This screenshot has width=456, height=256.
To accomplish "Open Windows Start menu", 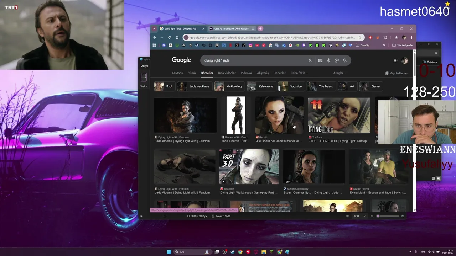I will (x=169, y=252).
